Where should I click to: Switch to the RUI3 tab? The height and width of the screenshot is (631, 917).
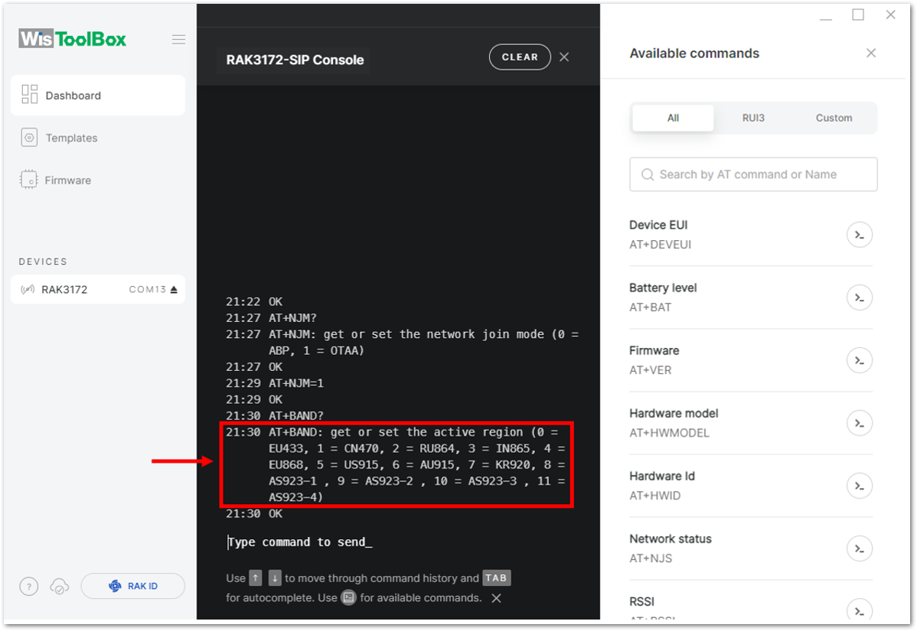[753, 118]
